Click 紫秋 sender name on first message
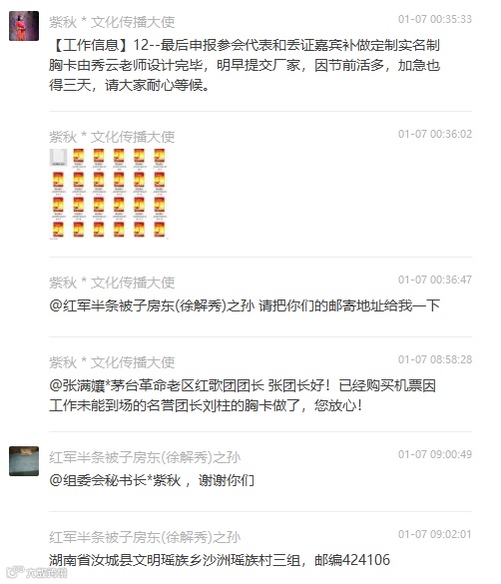This screenshot has width=501, height=584. click(112, 22)
